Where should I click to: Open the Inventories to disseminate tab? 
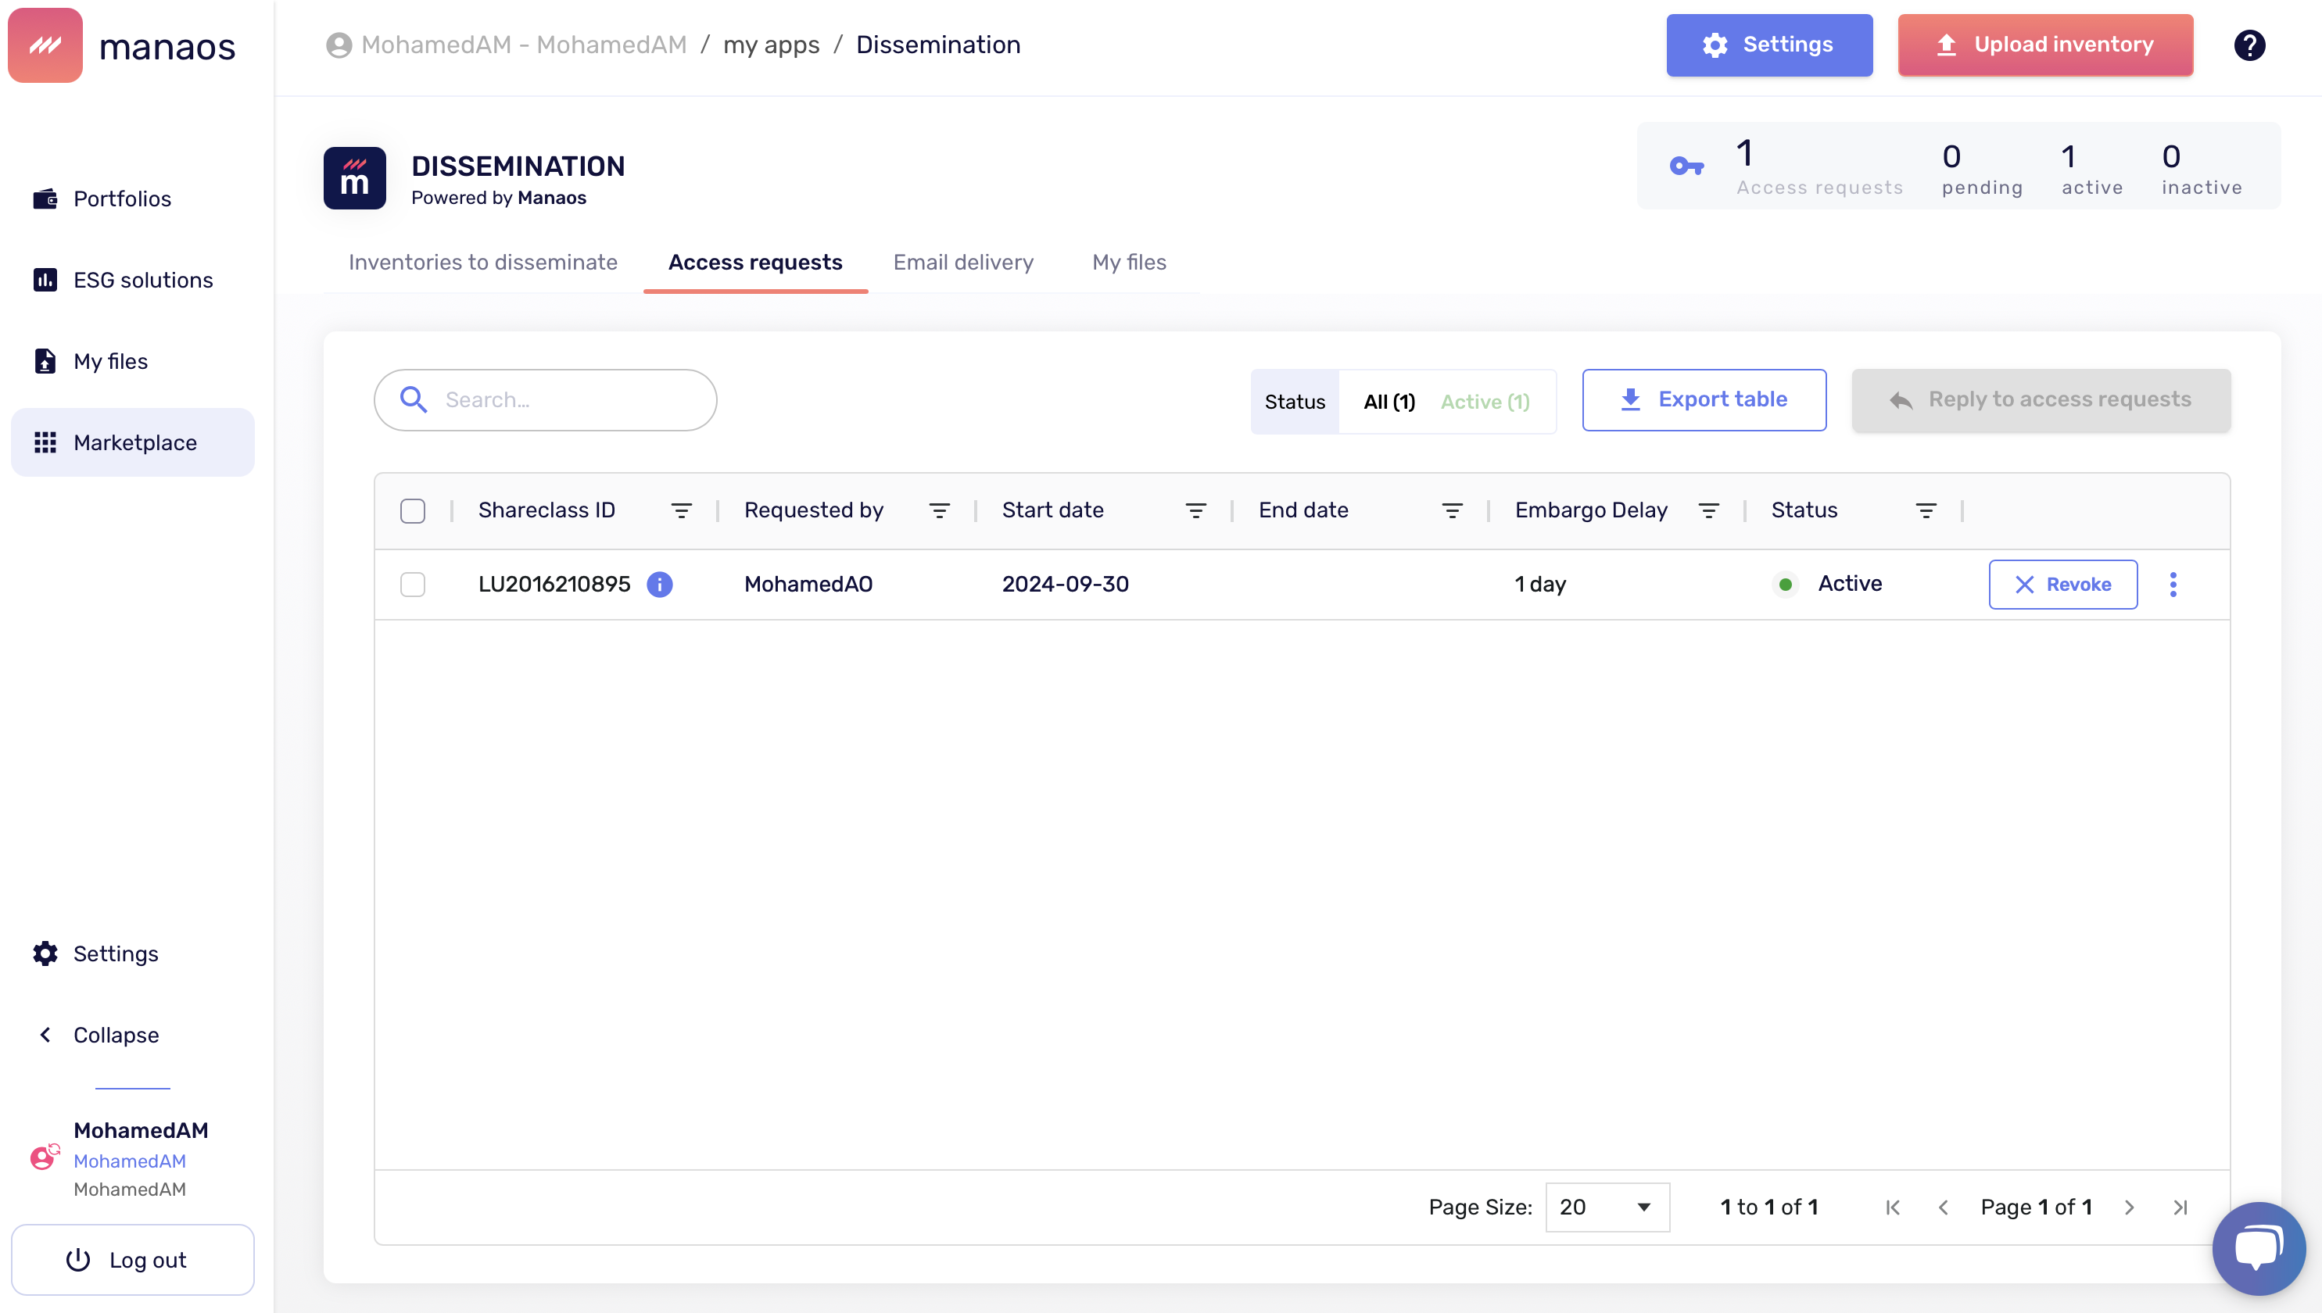coord(482,263)
